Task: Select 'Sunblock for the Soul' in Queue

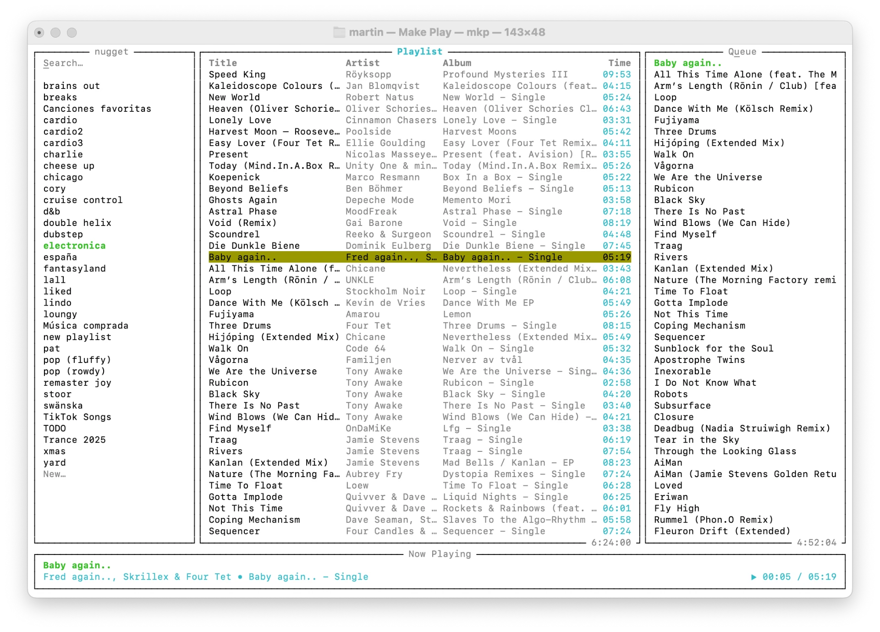Action: pos(714,349)
